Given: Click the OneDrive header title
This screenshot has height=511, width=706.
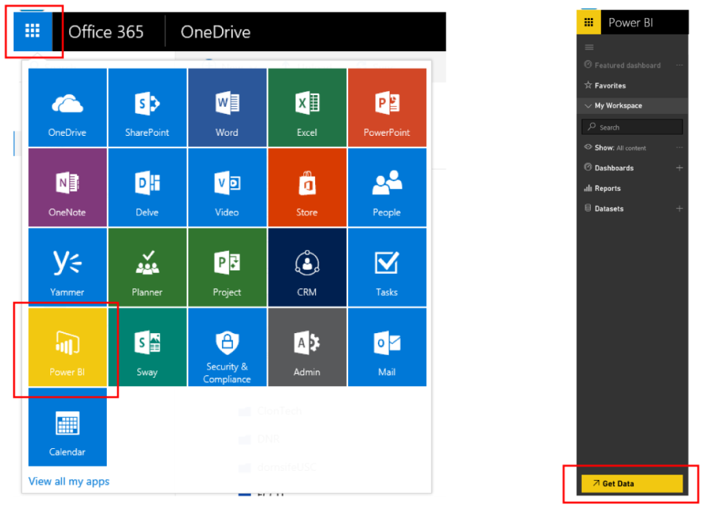Looking at the screenshot, I should (x=216, y=32).
